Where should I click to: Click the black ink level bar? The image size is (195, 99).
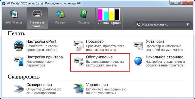click(x=117, y=14)
